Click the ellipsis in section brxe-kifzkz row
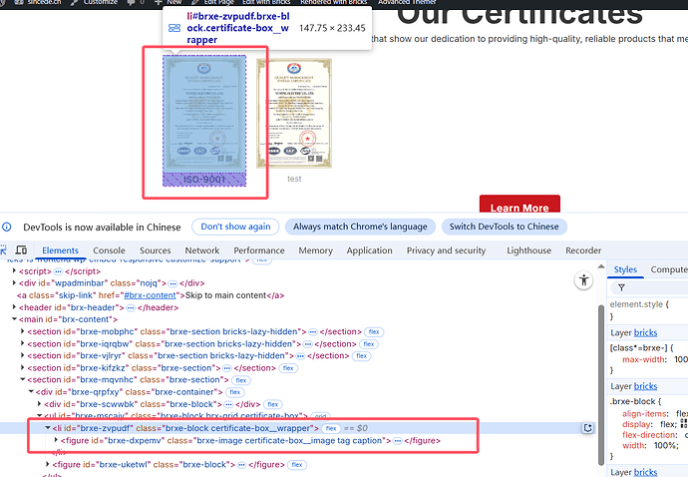 [227, 368]
